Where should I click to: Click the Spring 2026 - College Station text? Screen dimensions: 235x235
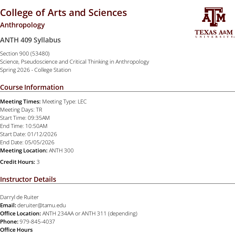point(36,70)
